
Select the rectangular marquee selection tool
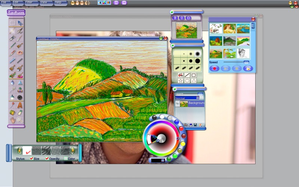pyautogui.click(x=12, y=23)
